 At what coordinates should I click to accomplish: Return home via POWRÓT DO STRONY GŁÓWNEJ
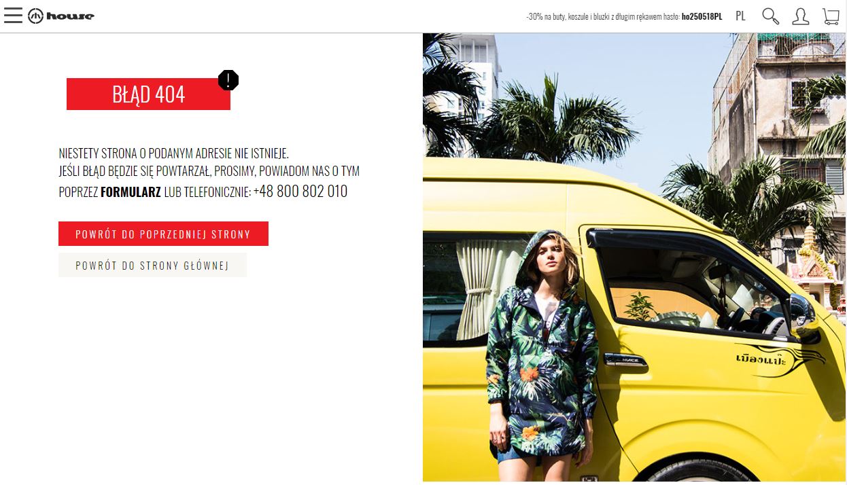(152, 265)
